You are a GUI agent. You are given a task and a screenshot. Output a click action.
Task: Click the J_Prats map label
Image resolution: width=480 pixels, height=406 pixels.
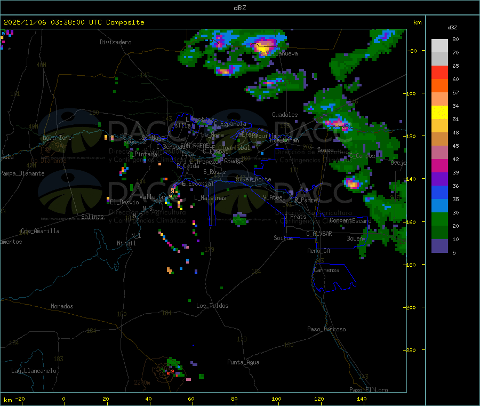295,217
